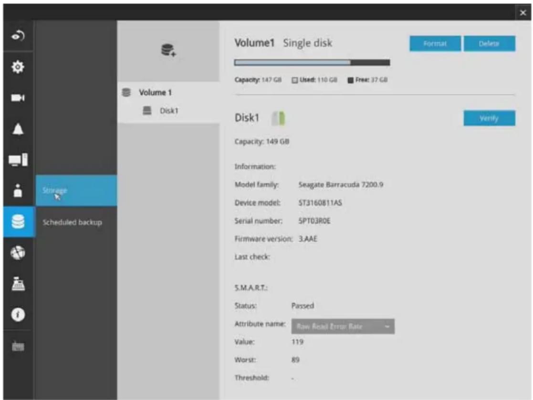Select the Storage menu item
The width and height of the screenshot is (533, 400).
point(76,191)
